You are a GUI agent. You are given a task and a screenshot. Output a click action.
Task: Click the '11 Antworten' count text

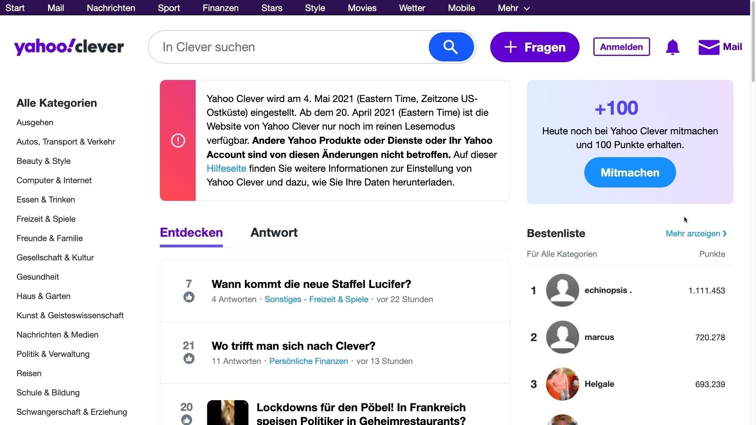coord(236,361)
